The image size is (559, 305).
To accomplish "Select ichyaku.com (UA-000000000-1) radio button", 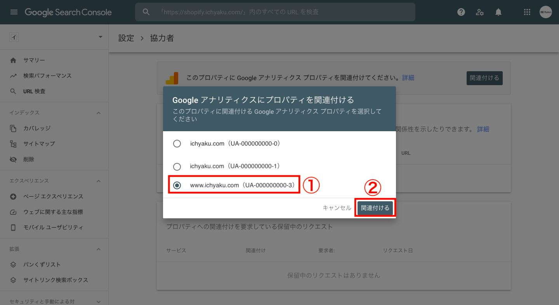I will [177, 167].
